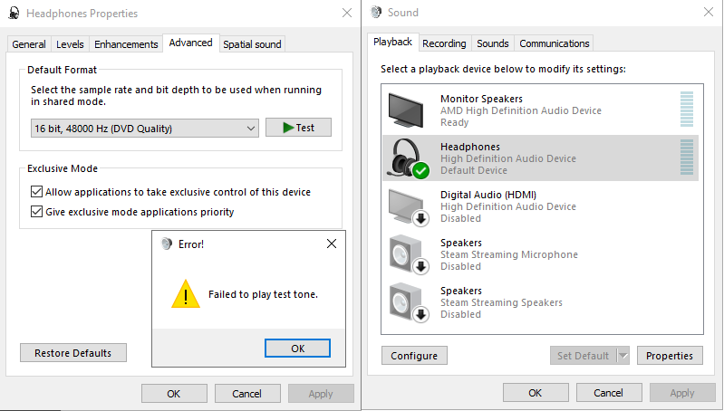
Task: Expand the Set Default dropdown arrow
Action: click(623, 356)
